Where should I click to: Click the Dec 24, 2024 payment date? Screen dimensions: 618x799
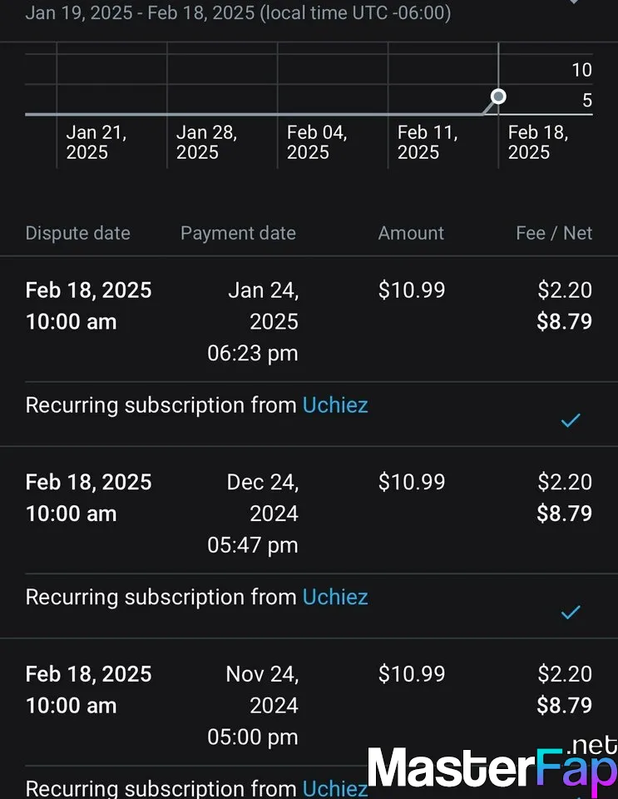click(254, 514)
